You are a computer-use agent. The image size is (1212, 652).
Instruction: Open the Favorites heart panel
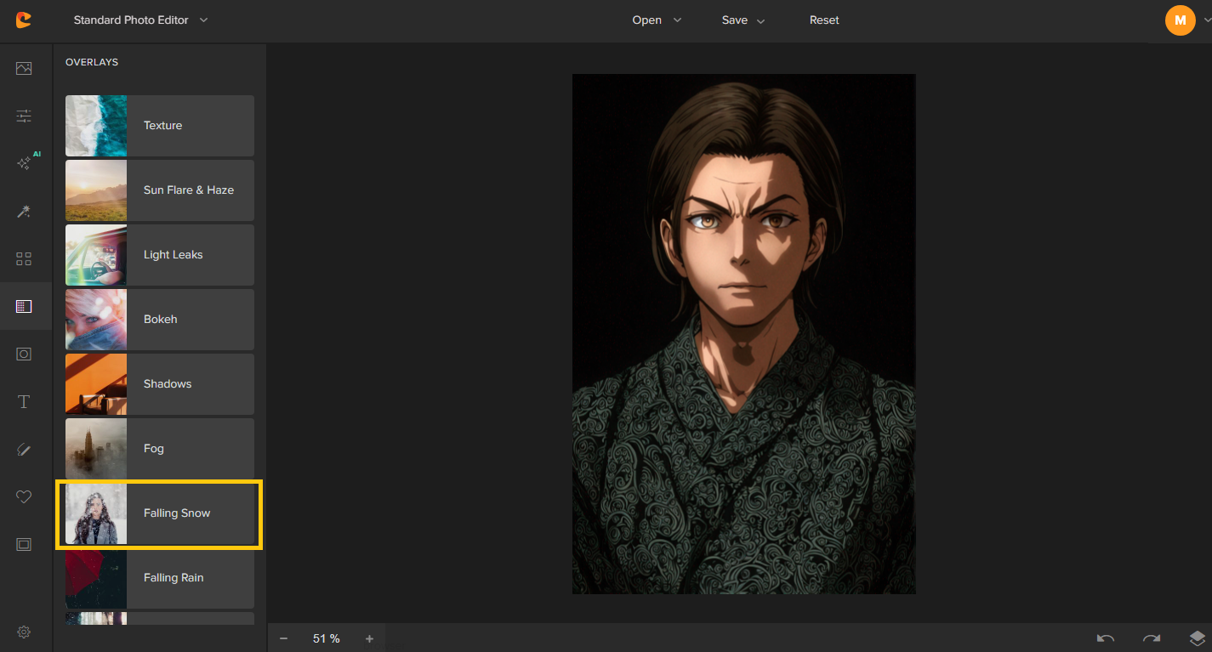tap(23, 496)
